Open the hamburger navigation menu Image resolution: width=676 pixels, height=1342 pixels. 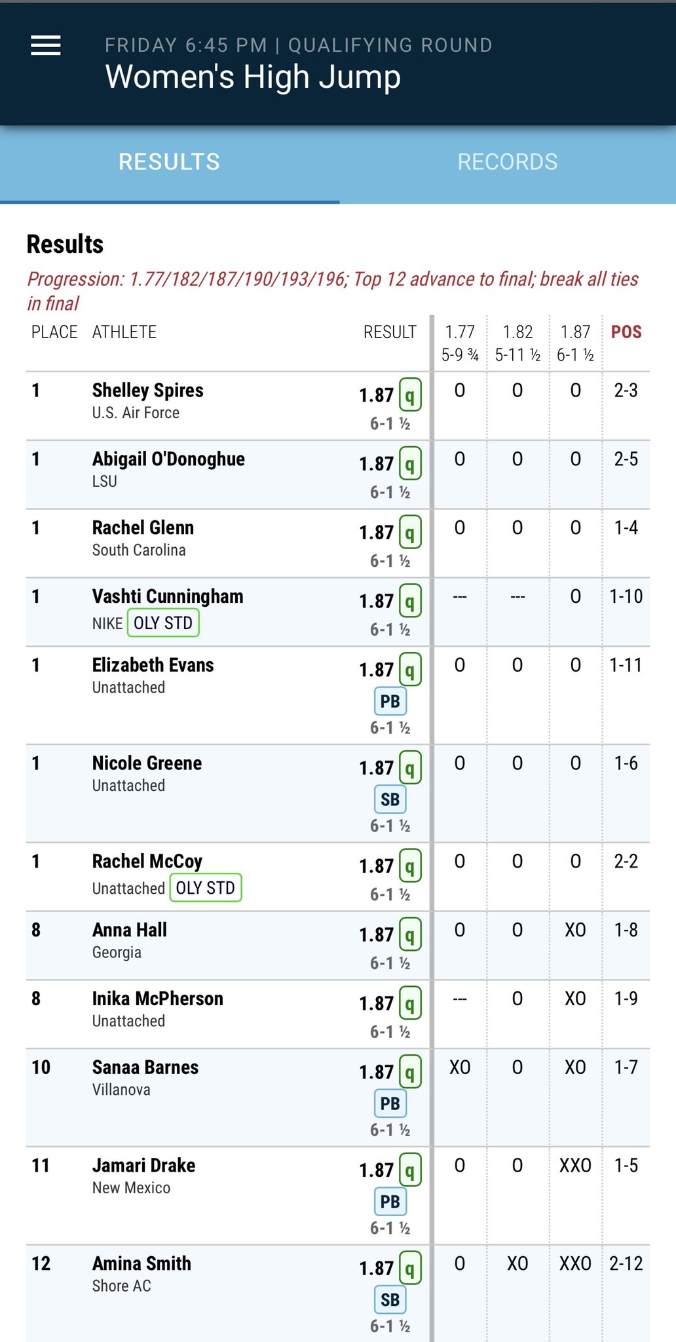(x=46, y=45)
